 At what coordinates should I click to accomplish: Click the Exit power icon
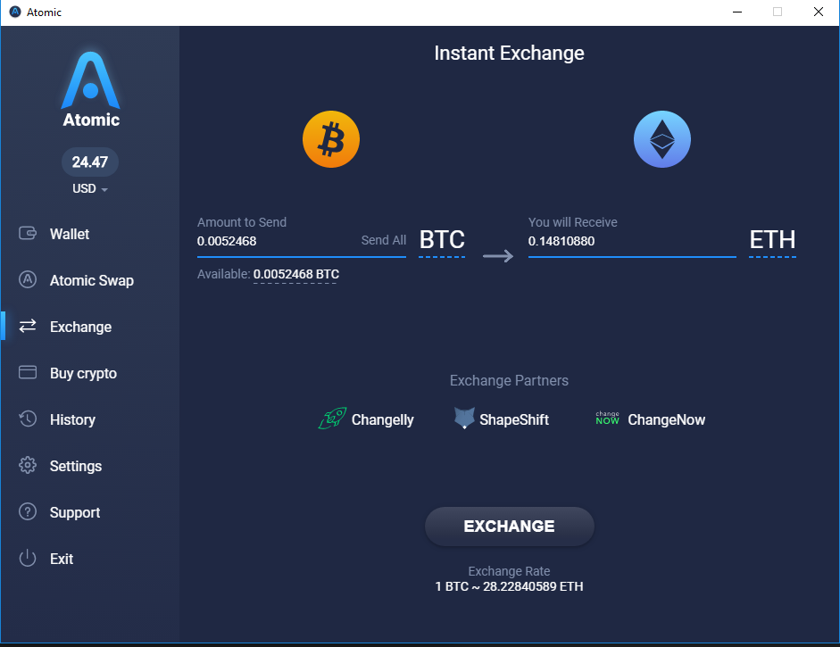[28, 558]
